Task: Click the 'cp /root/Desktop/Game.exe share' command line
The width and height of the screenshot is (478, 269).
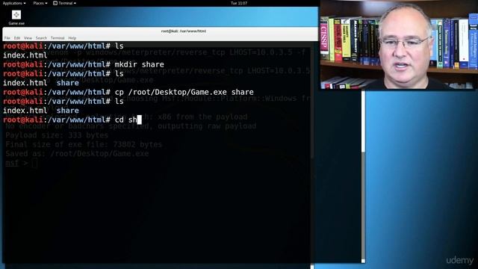Action: [x=128, y=92]
